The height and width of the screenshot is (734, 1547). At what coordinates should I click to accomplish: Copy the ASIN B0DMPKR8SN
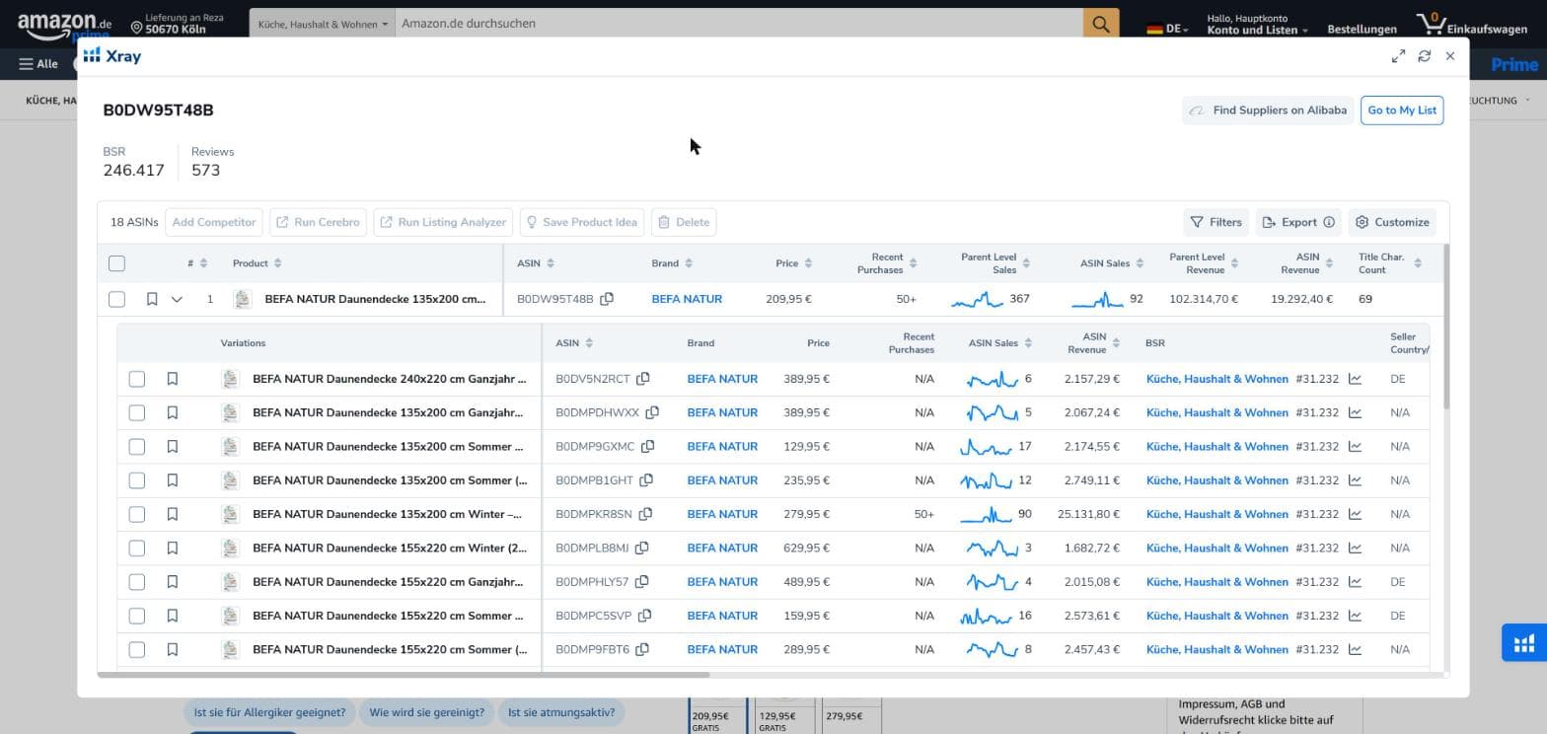coord(645,514)
